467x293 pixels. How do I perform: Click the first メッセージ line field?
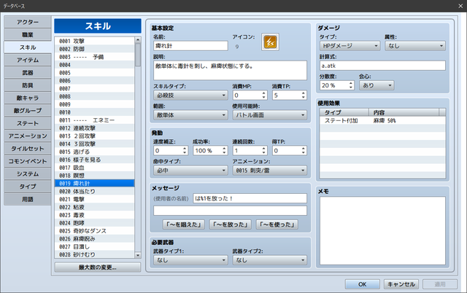[250, 198]
